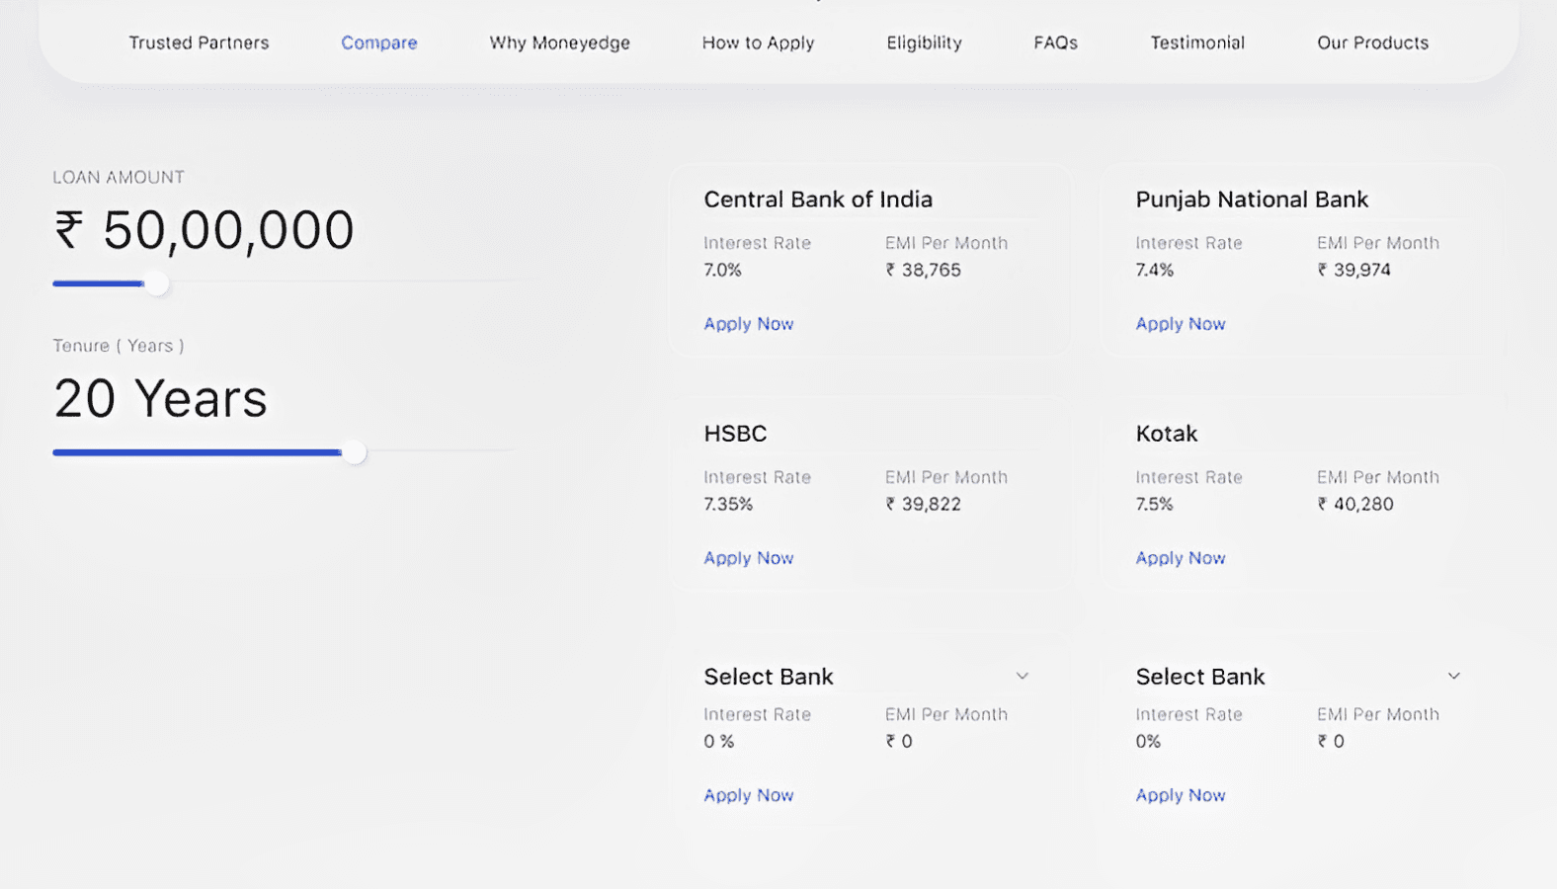Click the tenure years slider handle
The height and width of the screenshot is (889, 1557).
click(x=354, y=452)
